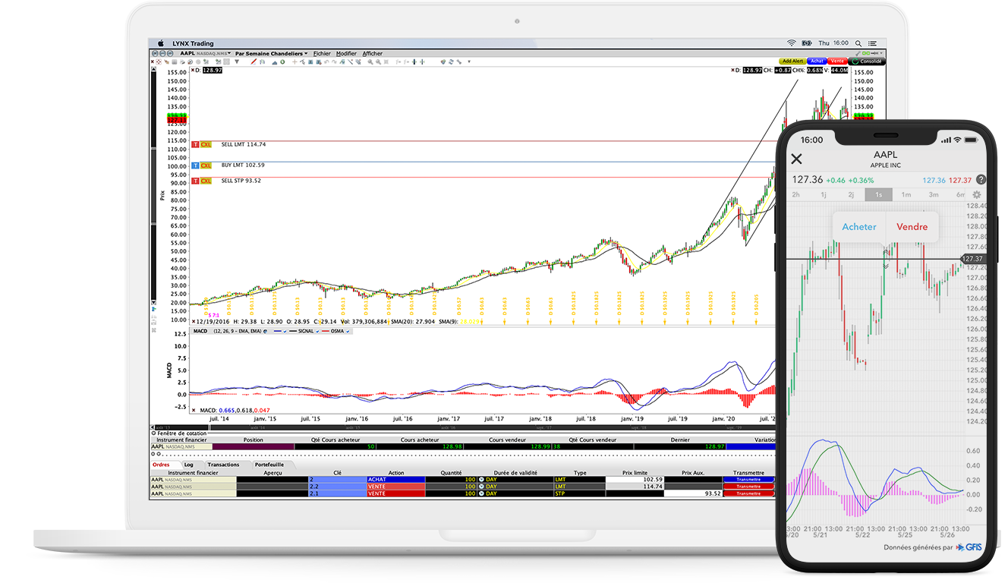Click the SIGNAL black line color swatch
Image resolution: width=1008 pixels, height=583 pixels.
(x=293, y=332)
